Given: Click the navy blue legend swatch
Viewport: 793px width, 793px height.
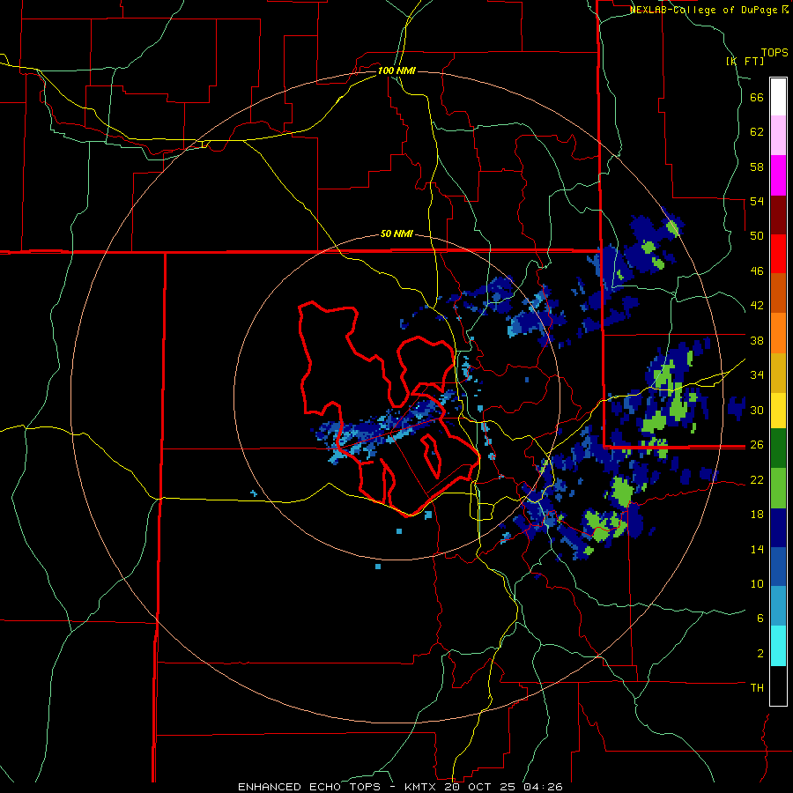Looking at the screenshot, I should tap(778, 528).
